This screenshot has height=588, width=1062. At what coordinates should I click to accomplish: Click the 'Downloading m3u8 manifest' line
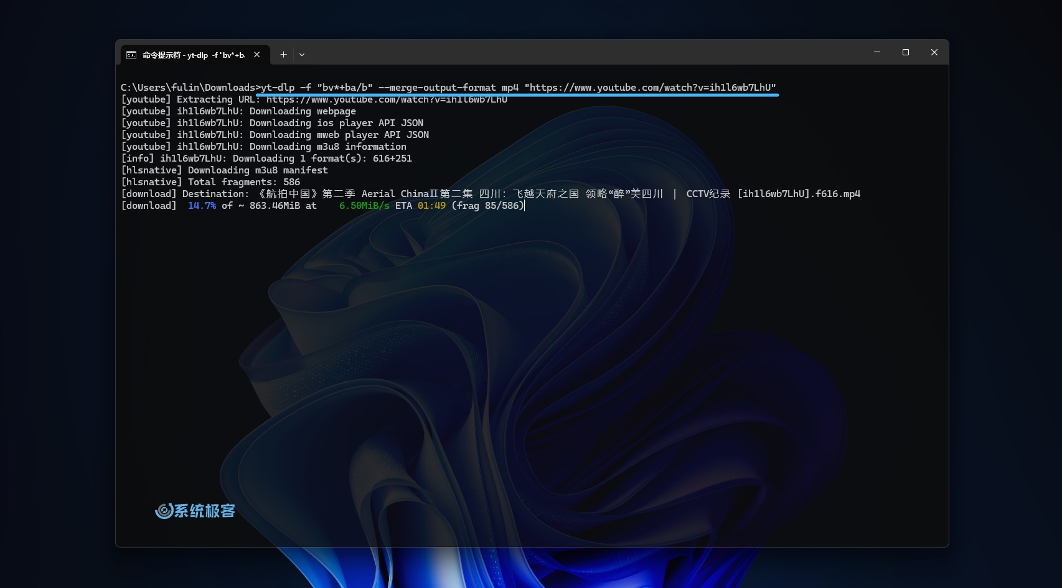click(x=225, y=170)
